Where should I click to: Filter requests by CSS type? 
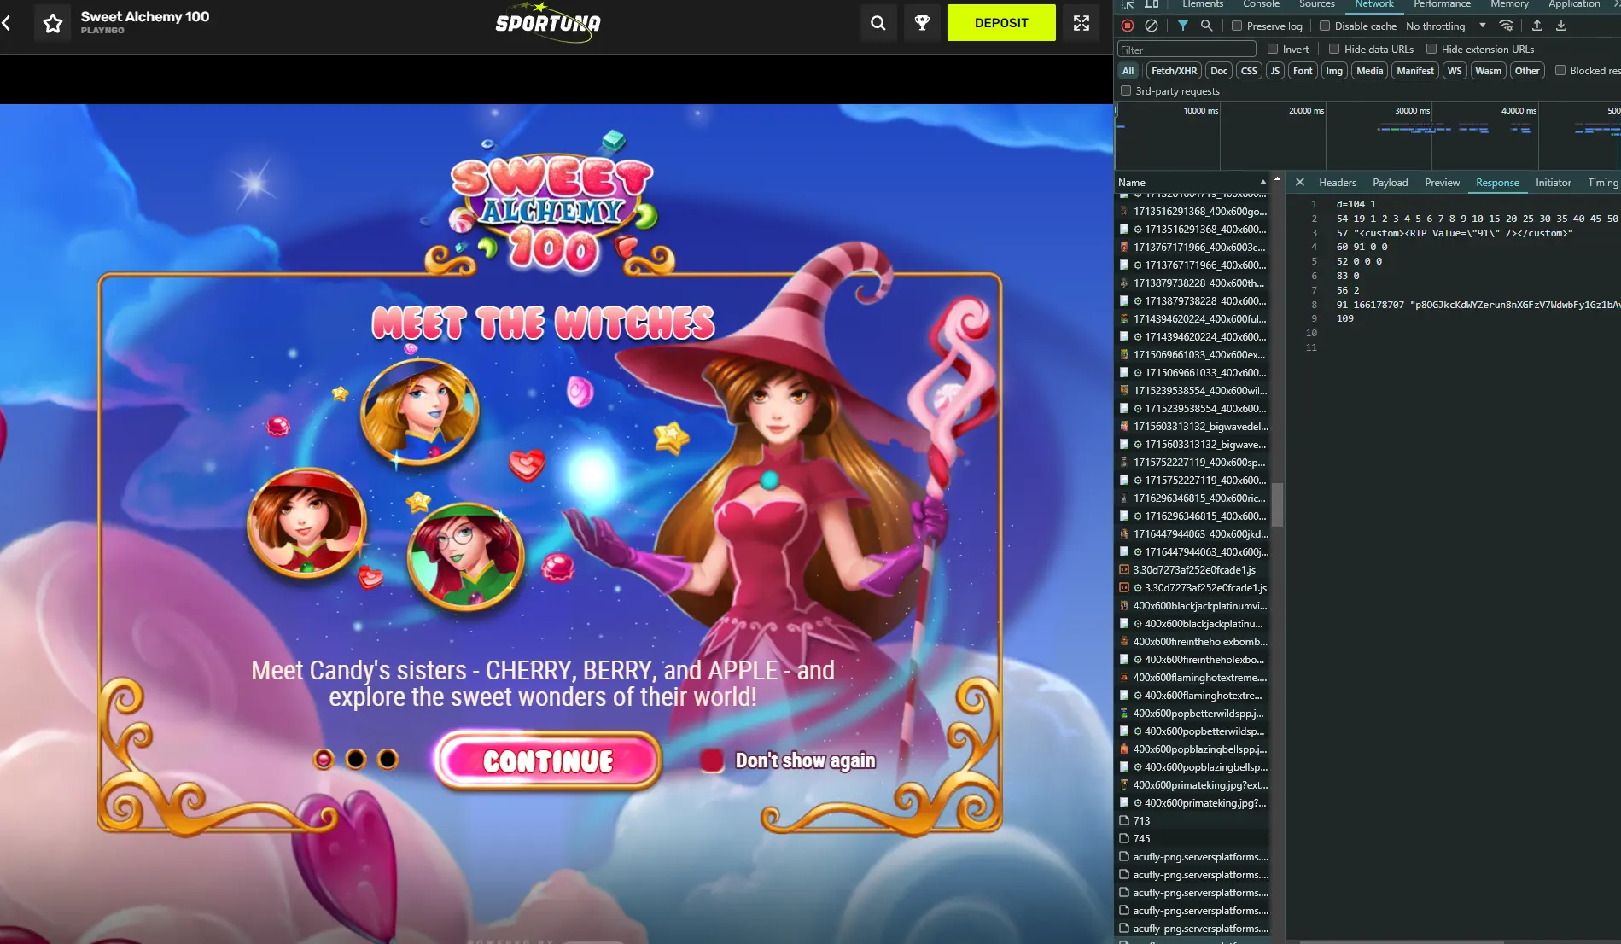tap(1249, 70)
